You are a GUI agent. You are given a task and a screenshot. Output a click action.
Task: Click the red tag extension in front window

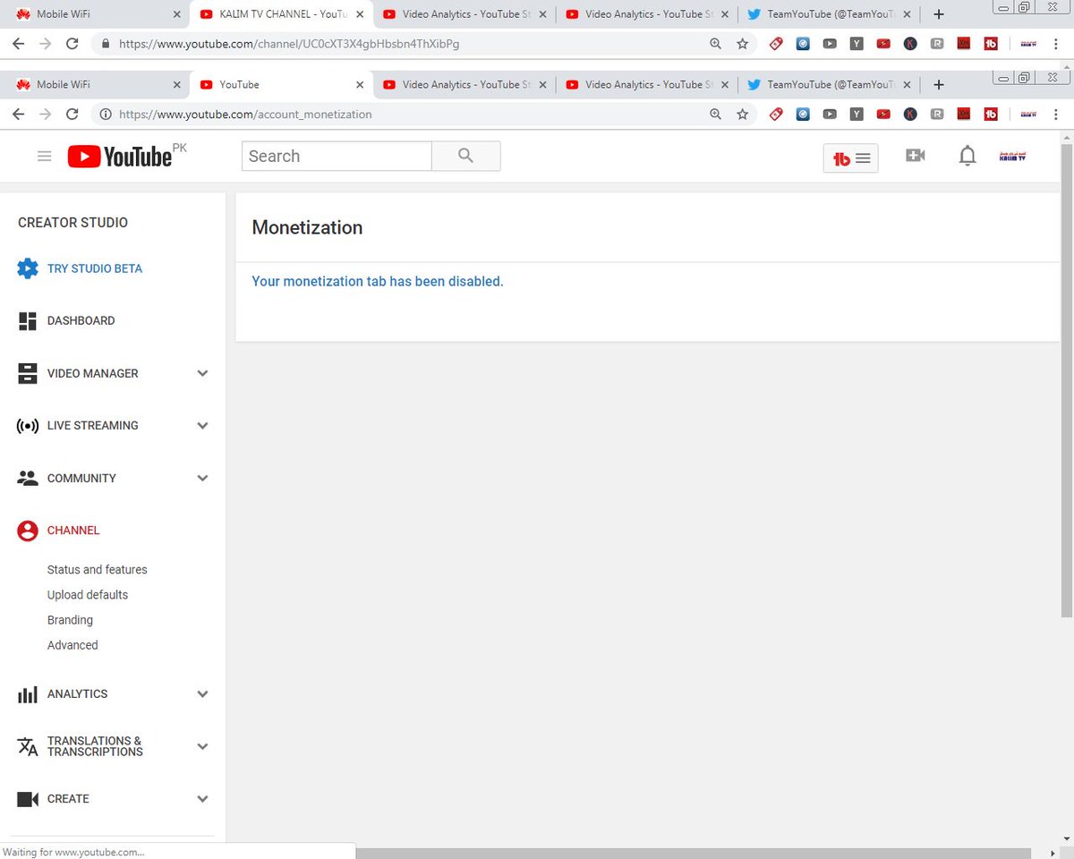click(776, 115)
